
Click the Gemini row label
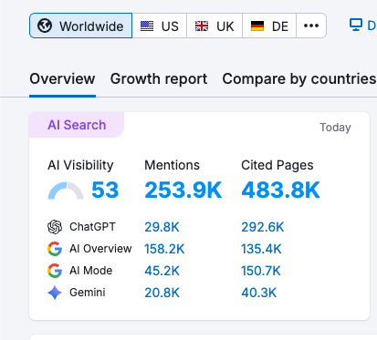click(88, 293)
